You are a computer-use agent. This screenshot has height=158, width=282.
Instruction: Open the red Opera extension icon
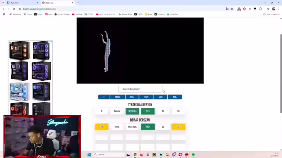(x=245, y=9)
